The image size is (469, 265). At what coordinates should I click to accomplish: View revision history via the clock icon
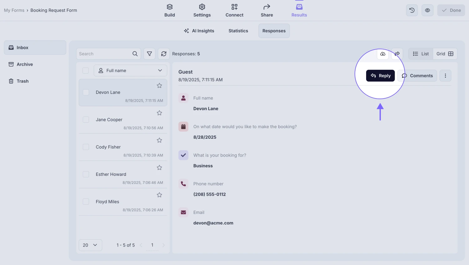click(x=412, y=10)
